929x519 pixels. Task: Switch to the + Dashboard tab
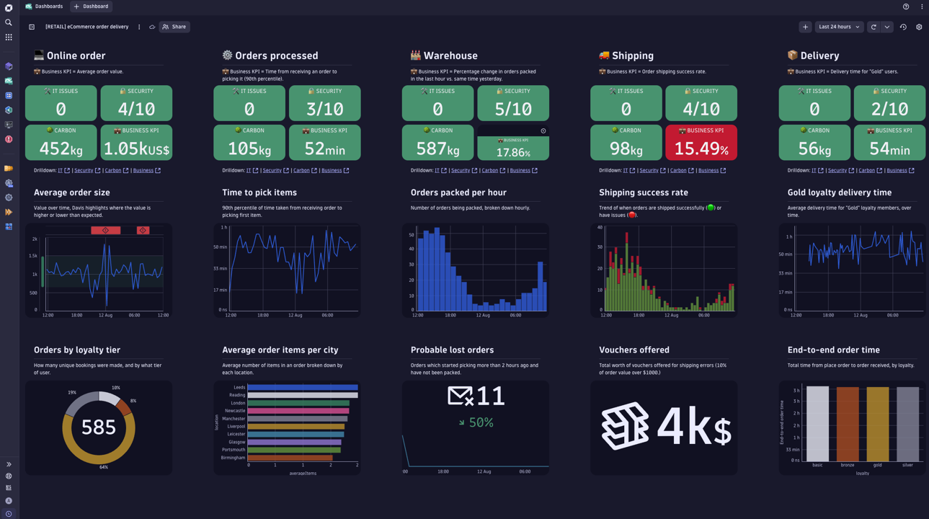[x=91, y=6]
